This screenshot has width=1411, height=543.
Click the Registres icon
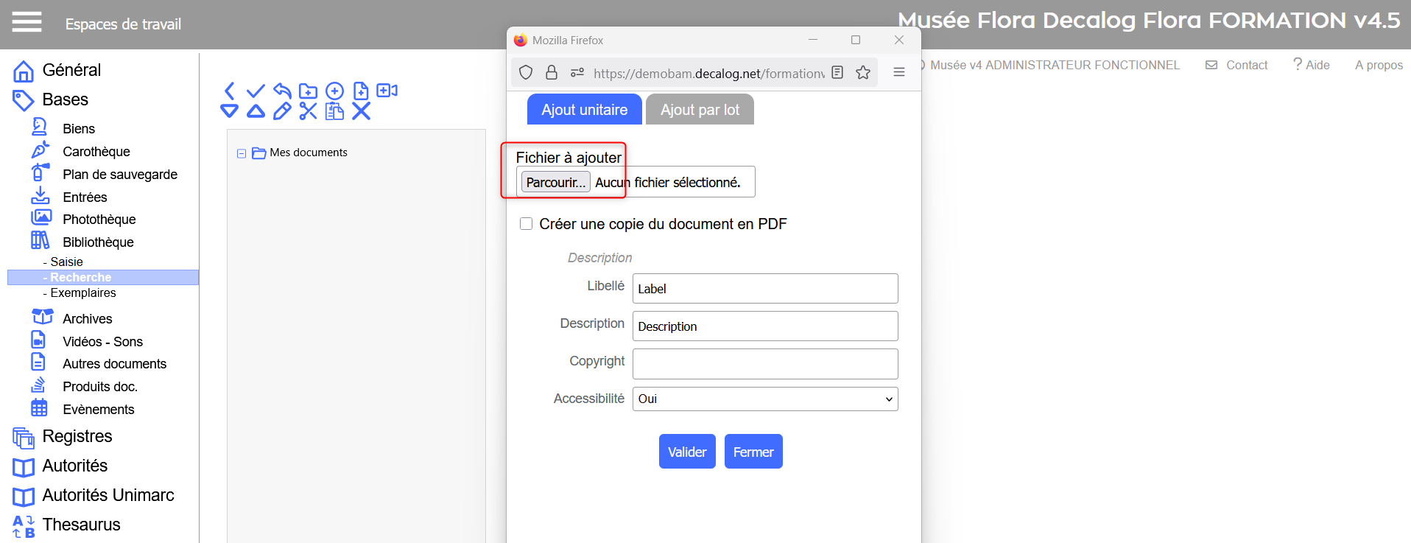[24, 438]
